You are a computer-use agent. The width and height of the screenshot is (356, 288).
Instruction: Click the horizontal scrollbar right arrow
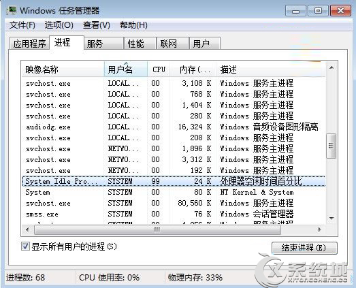(x=320, y=229)
